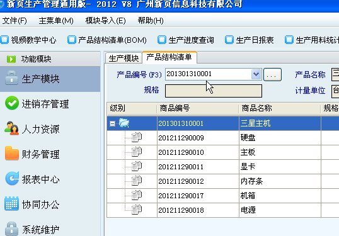Select the 硬盘 name cell
The width and height of the screenshot is (339, 236).
(280, 138)
